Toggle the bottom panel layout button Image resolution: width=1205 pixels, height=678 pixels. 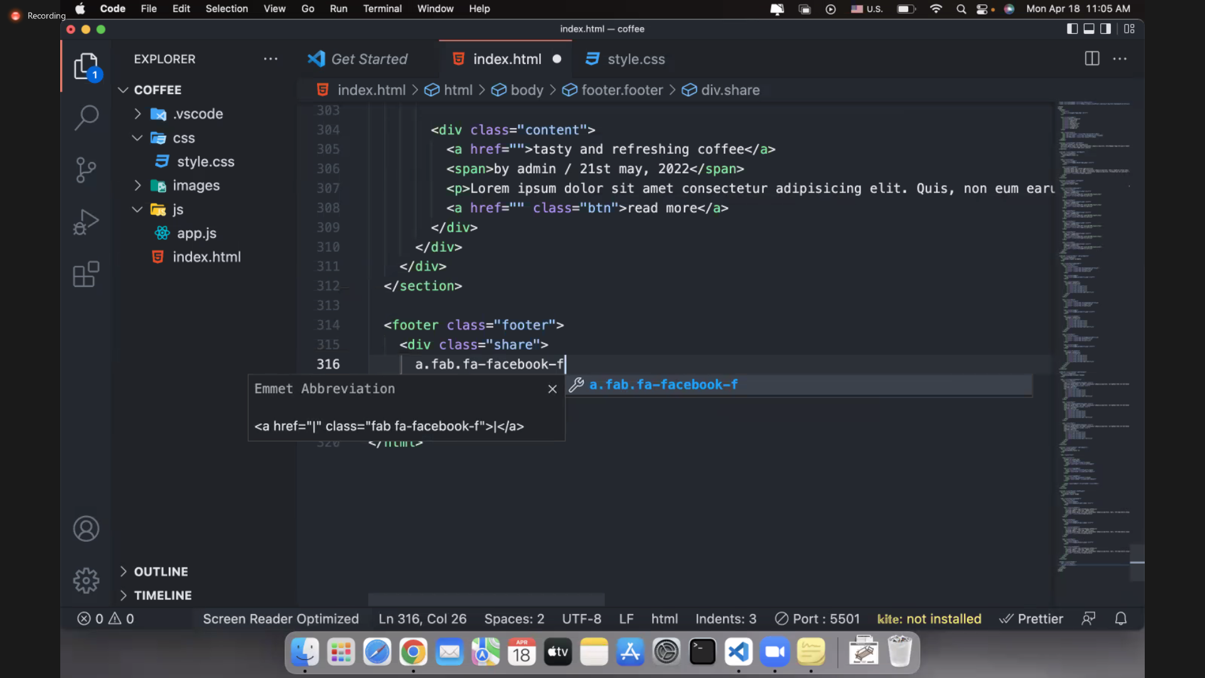(x=1089, y=29)
